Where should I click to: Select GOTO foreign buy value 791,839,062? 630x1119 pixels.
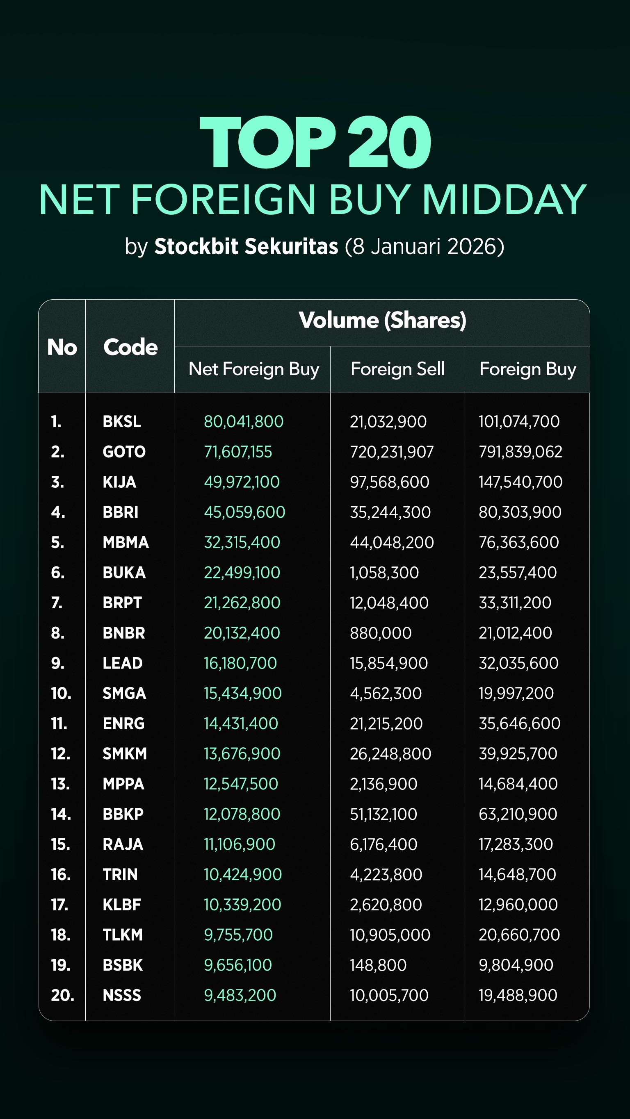click(x=520, y=452)
